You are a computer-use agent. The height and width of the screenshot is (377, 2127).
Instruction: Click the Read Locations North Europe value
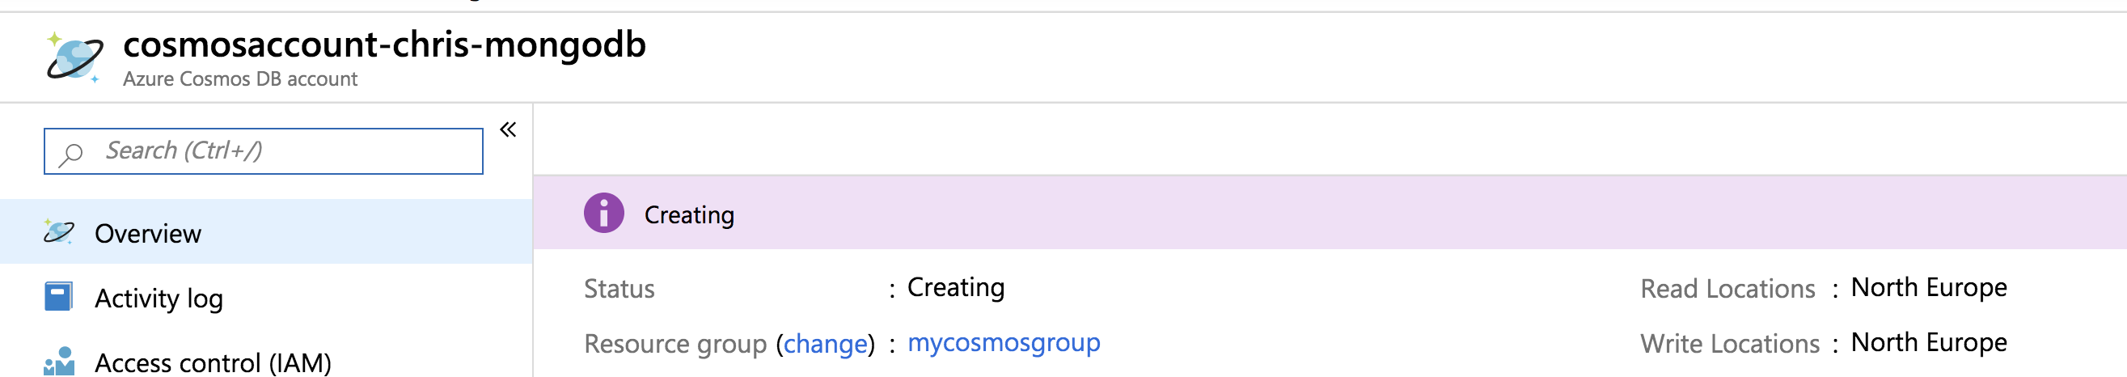(x=1928, y=287)
